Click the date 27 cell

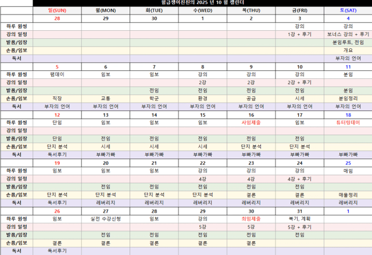(106, 211)
